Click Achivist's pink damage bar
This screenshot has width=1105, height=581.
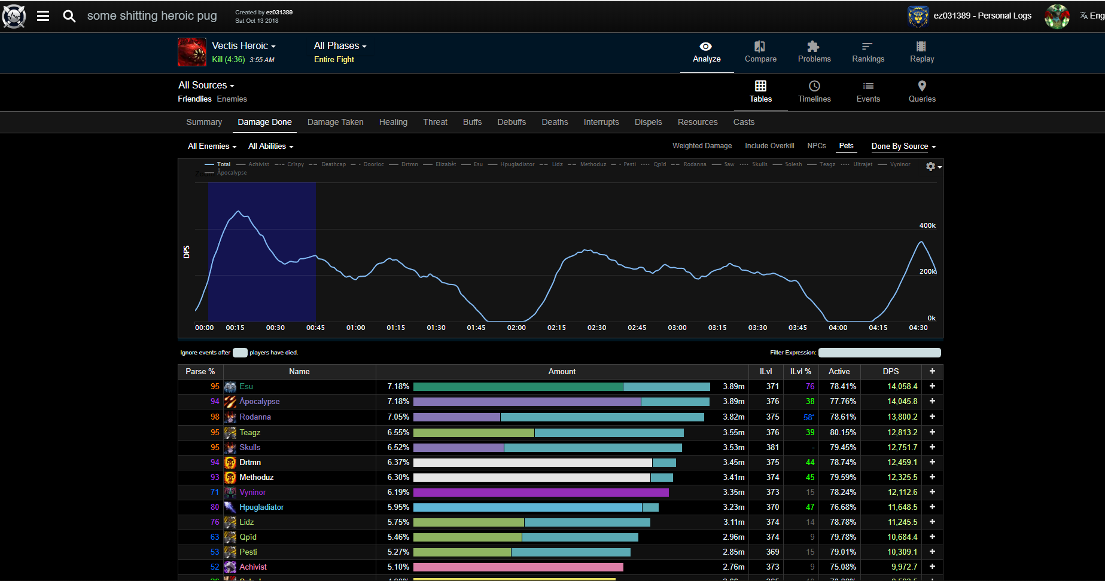518,567
